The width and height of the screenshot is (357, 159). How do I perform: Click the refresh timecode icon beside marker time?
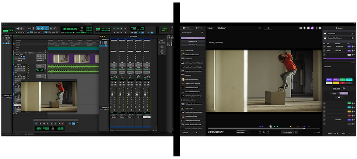click(x=344, y=89)
